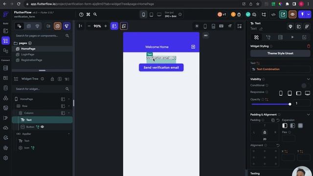Image resolution: width=313 pixels, height=176 pixels.
Task: Click the Theme Style Unset button
Action: [280, 53]
